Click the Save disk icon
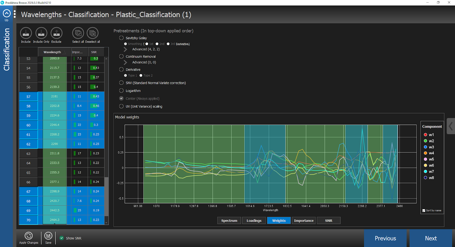The width and height of the screenshot is (455, 247). [48, 236]
